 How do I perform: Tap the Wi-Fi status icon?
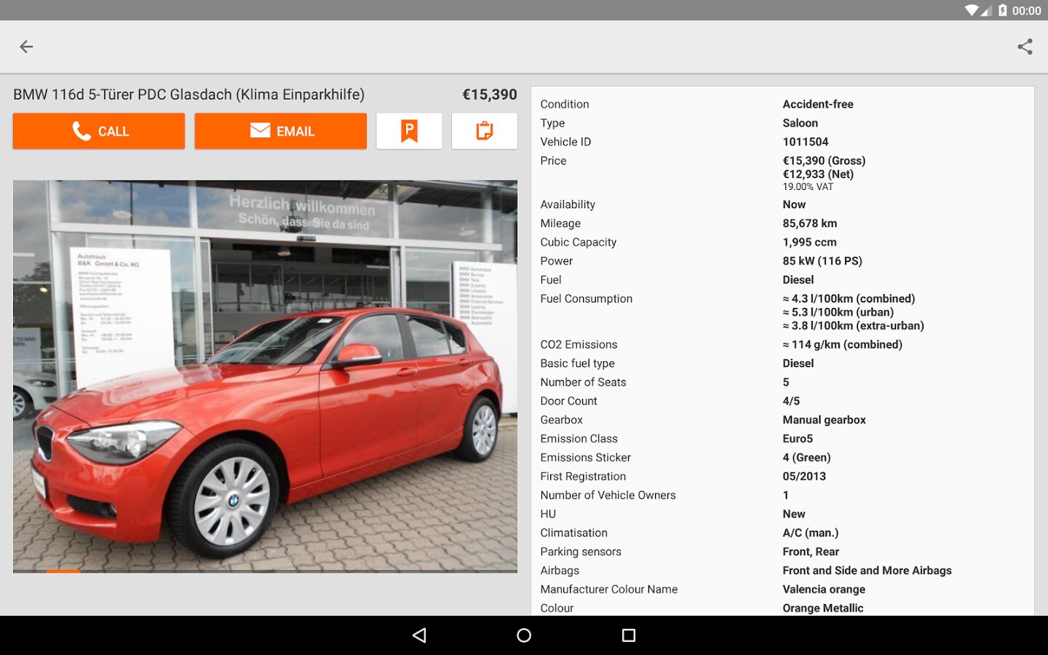click(972, 10)
